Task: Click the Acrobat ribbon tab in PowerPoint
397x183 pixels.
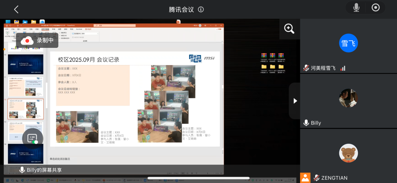Action: (x=79, y=29)
